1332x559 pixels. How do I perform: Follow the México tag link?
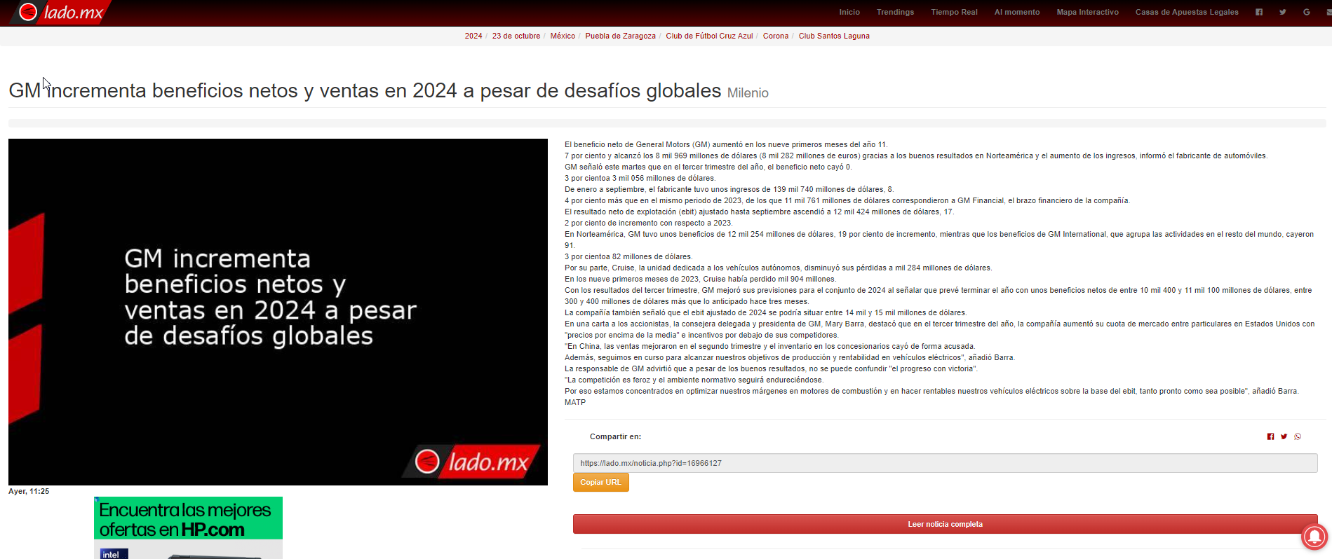click(563, 36)
